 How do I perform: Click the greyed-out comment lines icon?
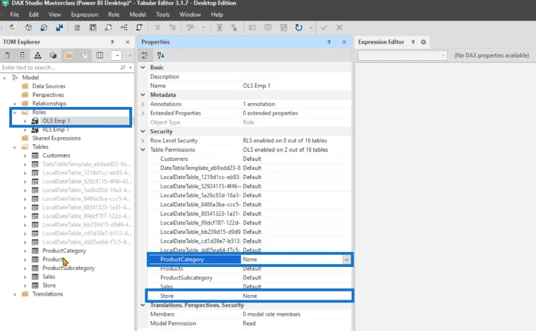(x=190, y=27)
